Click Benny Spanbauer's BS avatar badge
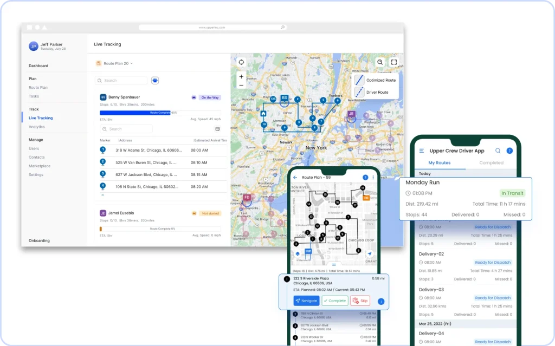 click(x=103, y=97)
